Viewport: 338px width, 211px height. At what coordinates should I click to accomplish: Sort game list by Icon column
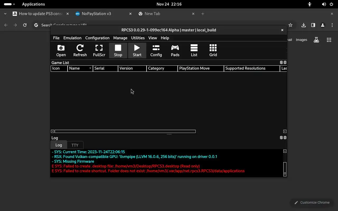click(59, 68)
